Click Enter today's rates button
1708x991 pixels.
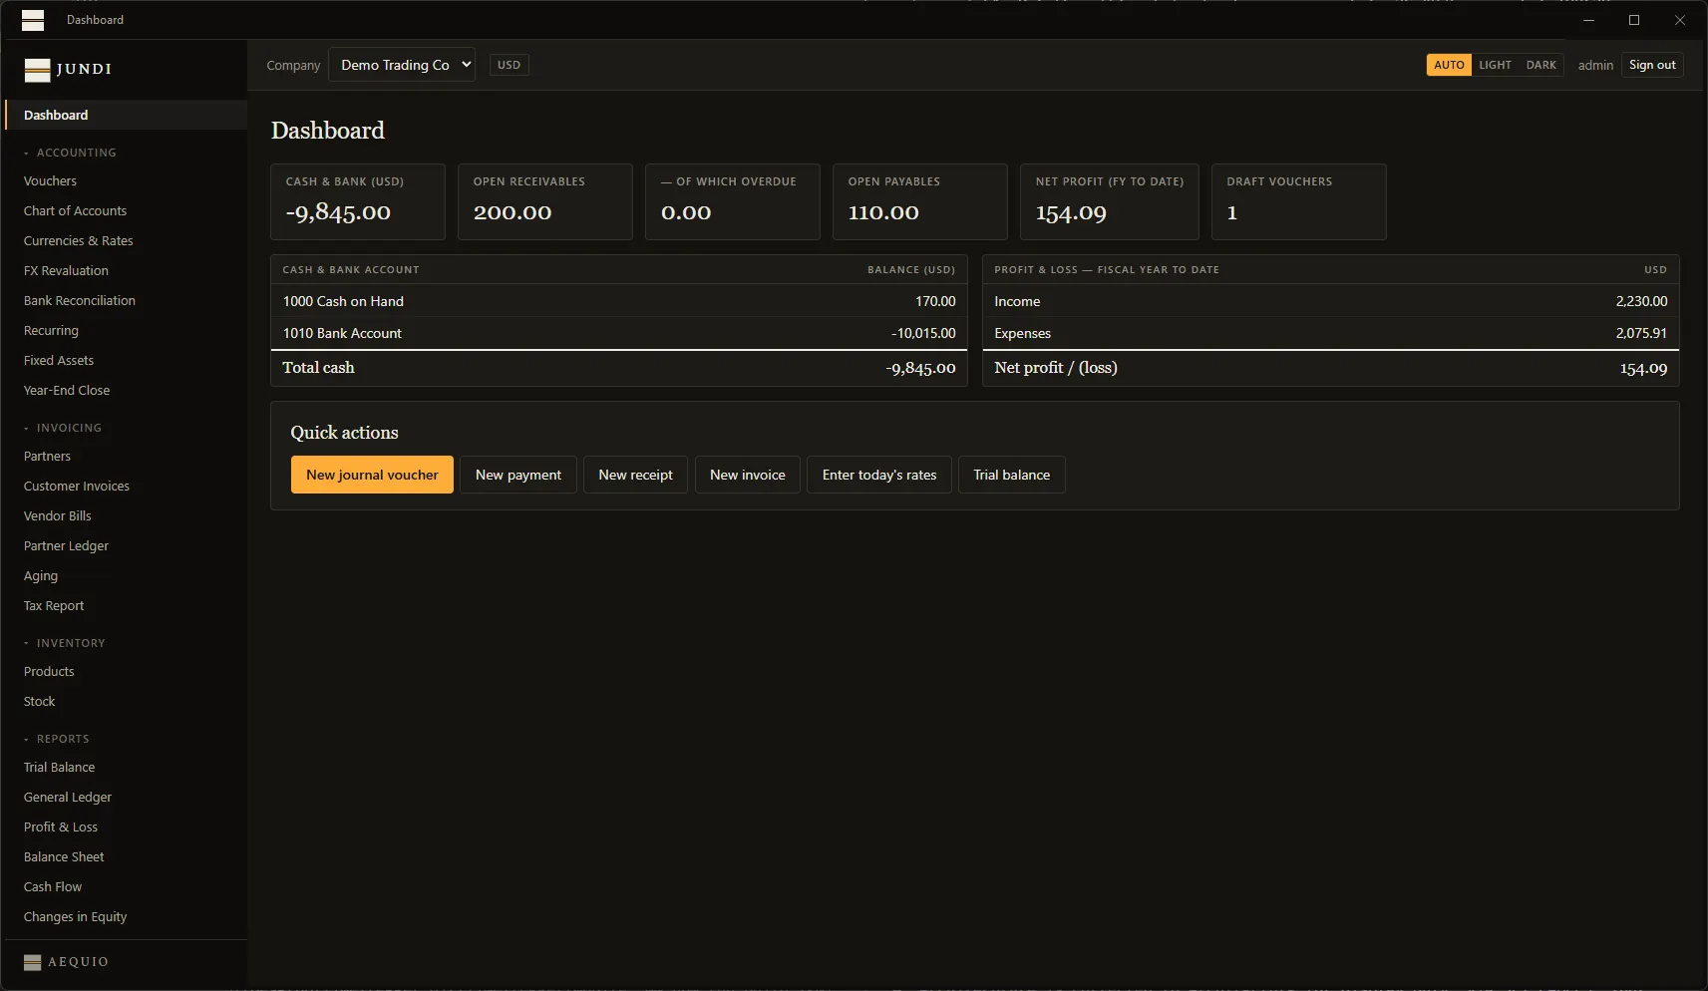(x=879, y=475)
